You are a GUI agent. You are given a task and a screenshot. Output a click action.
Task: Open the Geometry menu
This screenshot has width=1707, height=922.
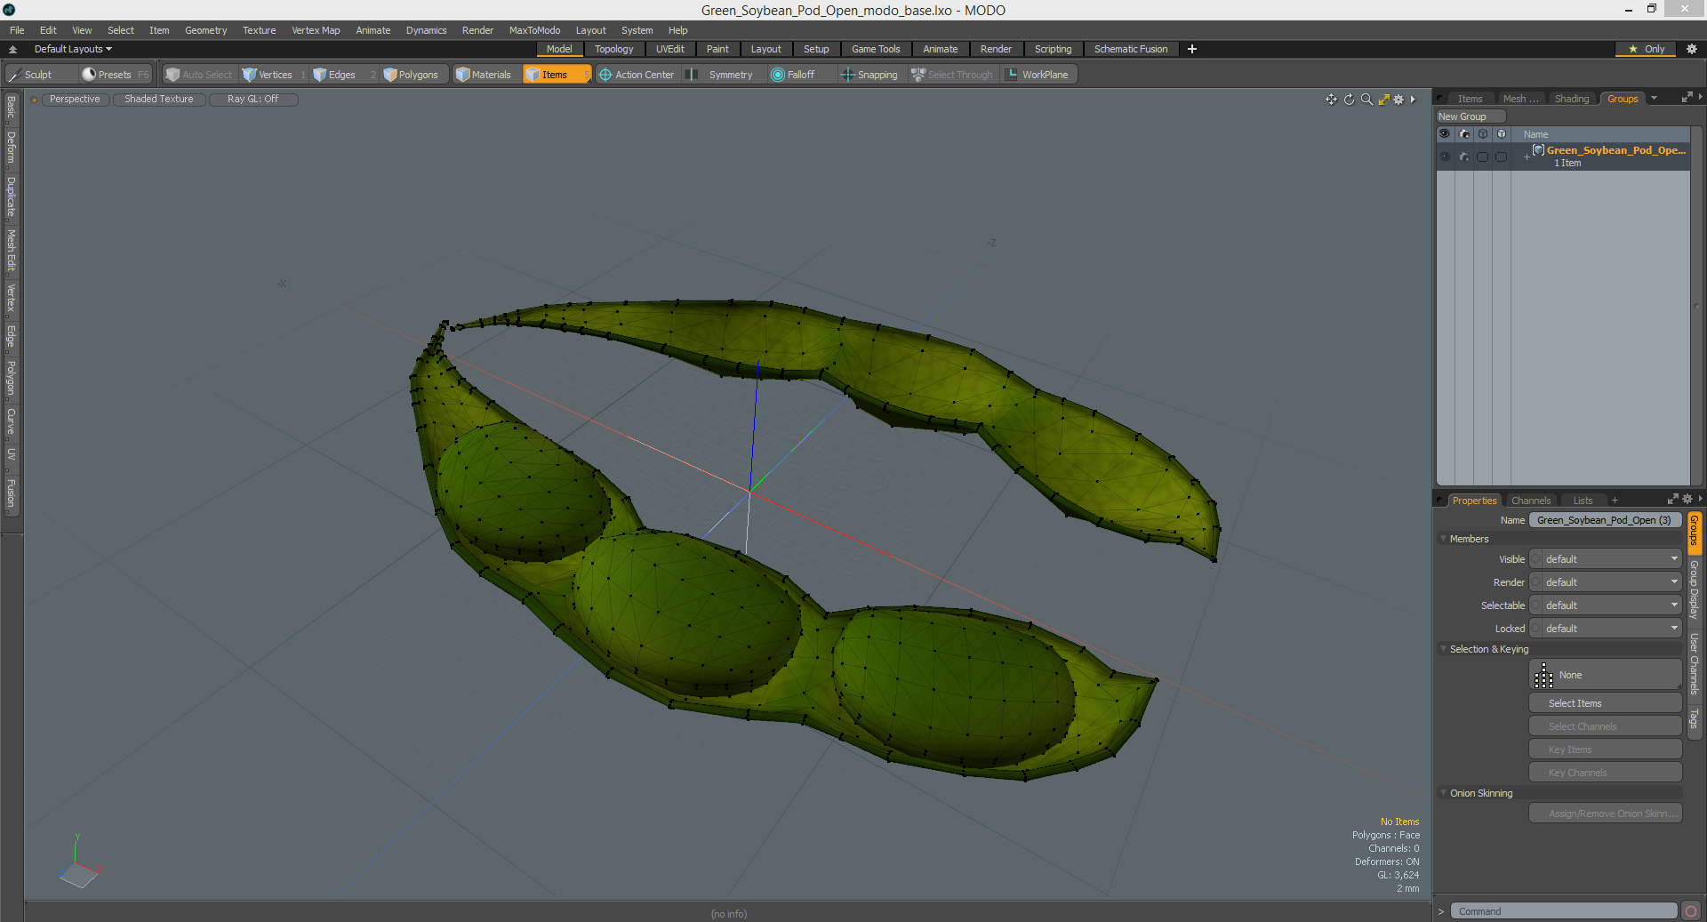coord(205,30)
